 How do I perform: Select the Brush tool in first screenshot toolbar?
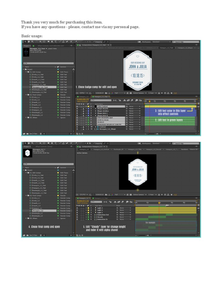[60, 42]
